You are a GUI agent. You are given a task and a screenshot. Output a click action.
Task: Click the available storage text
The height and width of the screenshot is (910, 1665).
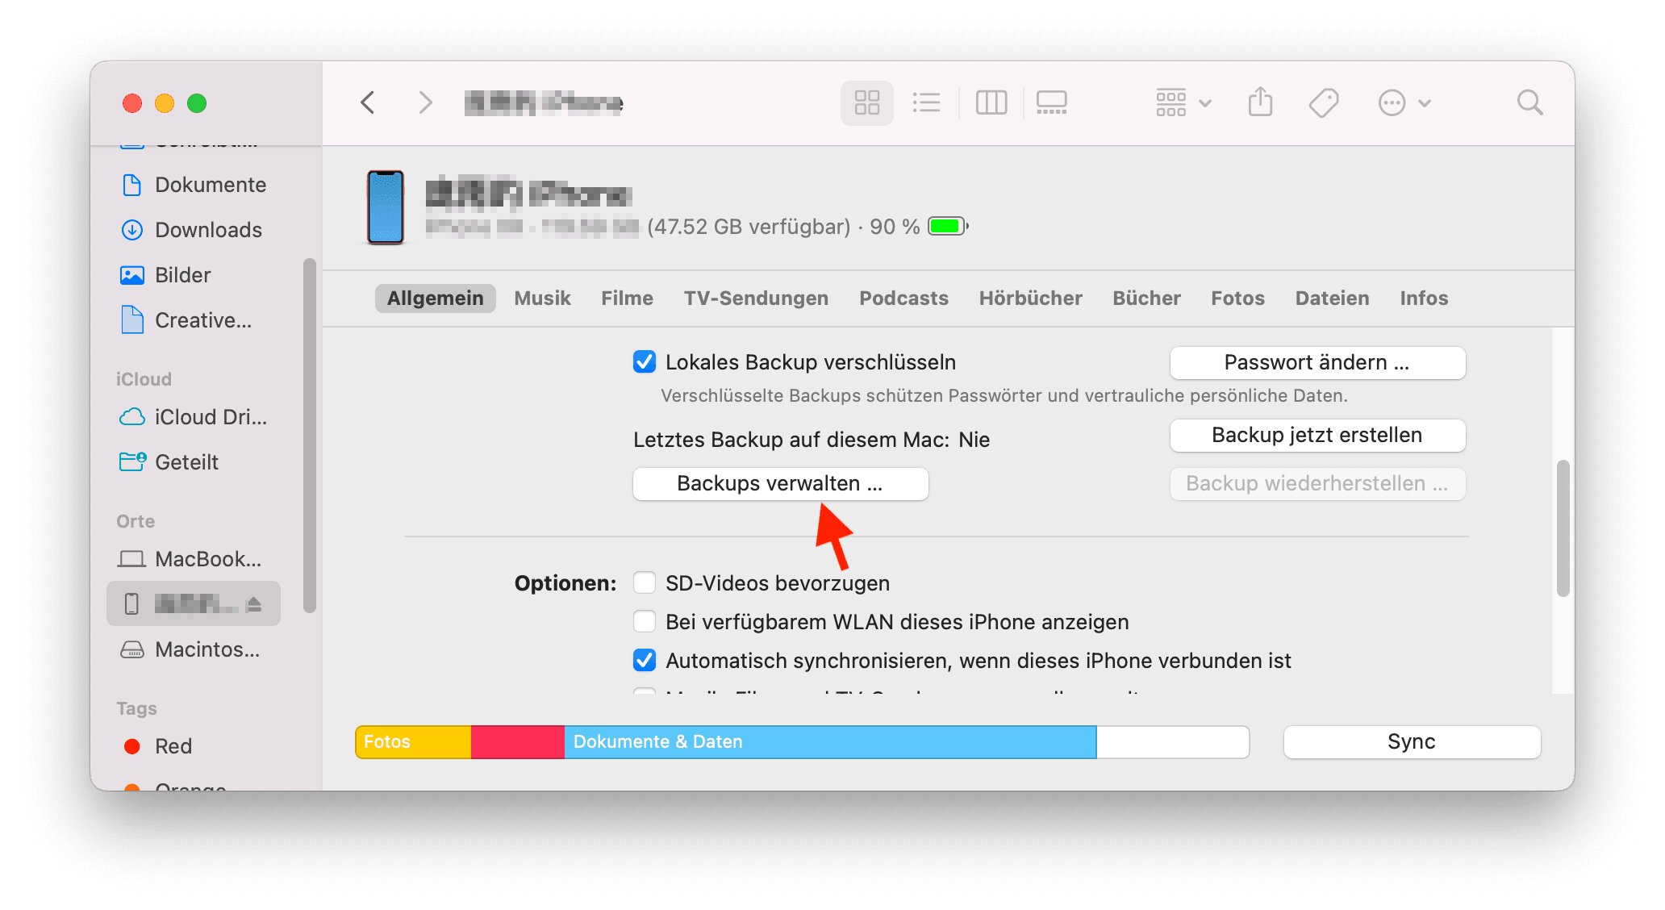click(x=749, y=227)
